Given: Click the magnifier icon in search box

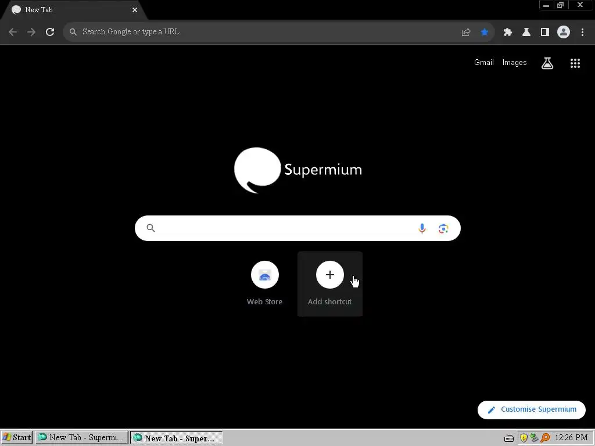Looking at the screenshot, I should point(150,228).
